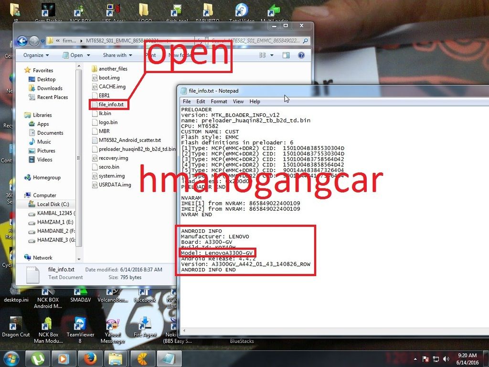The image size is (489, 367).
Task: Click the Explorer Back navigation arrow
Action: (x=21, y=41)
